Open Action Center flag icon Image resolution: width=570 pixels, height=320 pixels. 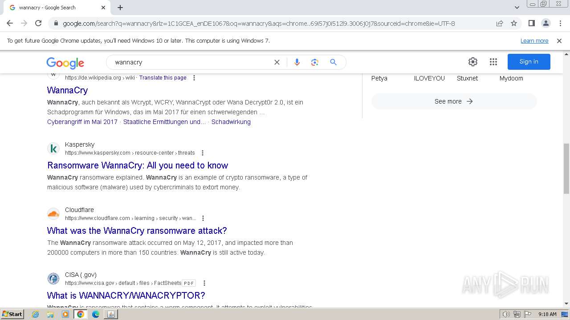click(528, 314)
